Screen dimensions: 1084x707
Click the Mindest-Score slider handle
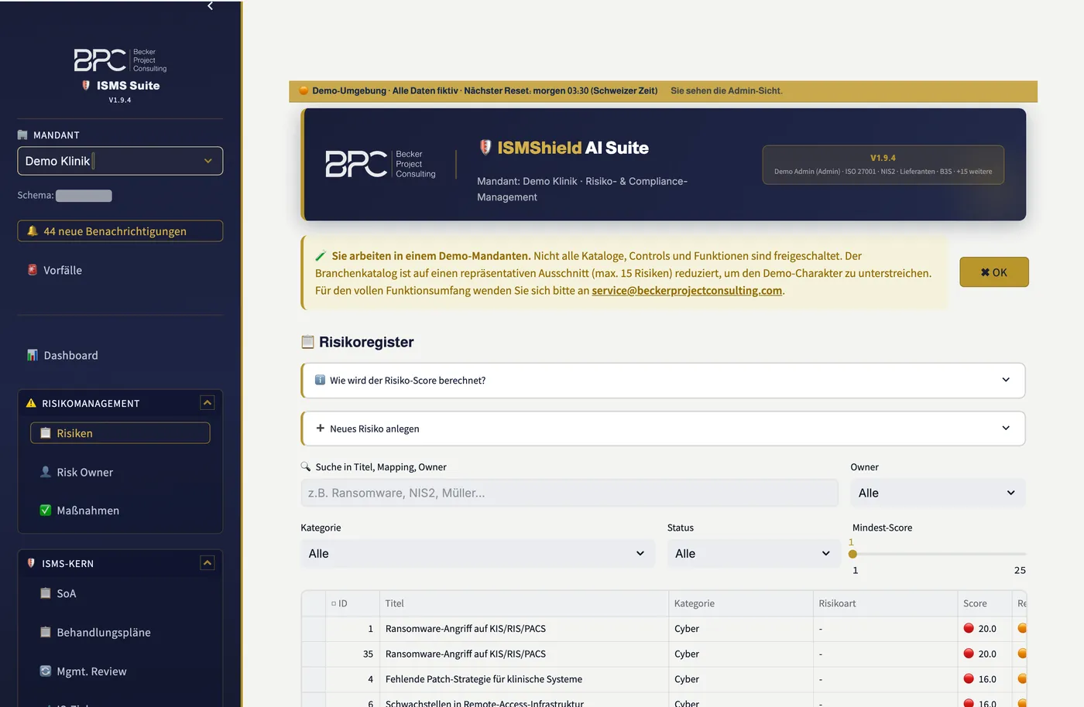point(852,554)
